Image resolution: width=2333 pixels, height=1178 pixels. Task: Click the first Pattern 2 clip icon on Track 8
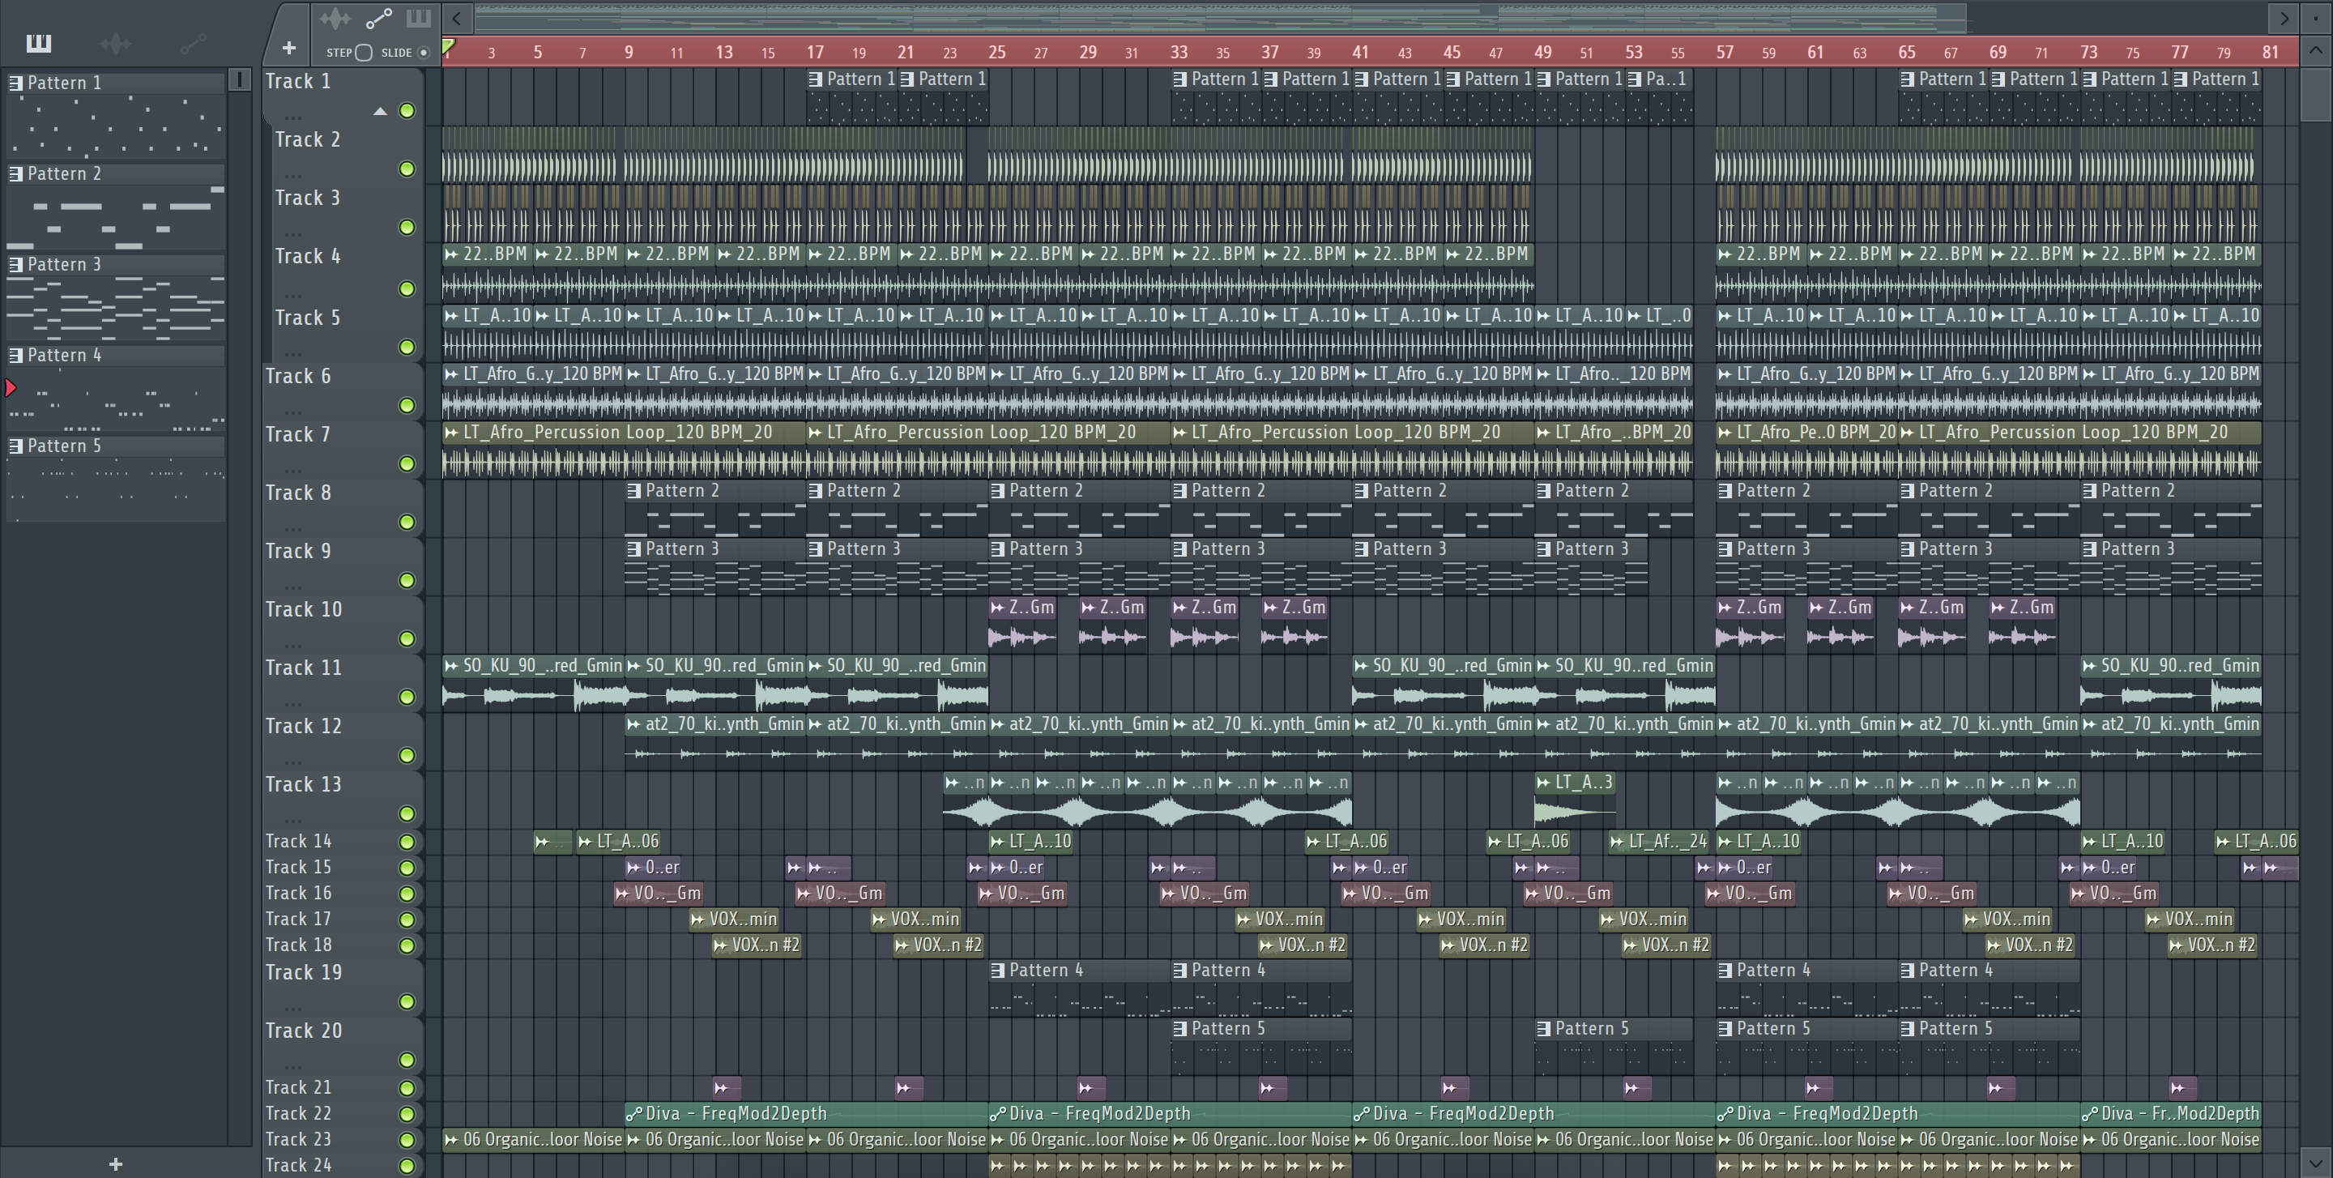pyautogui.click(x=635, y=491)
